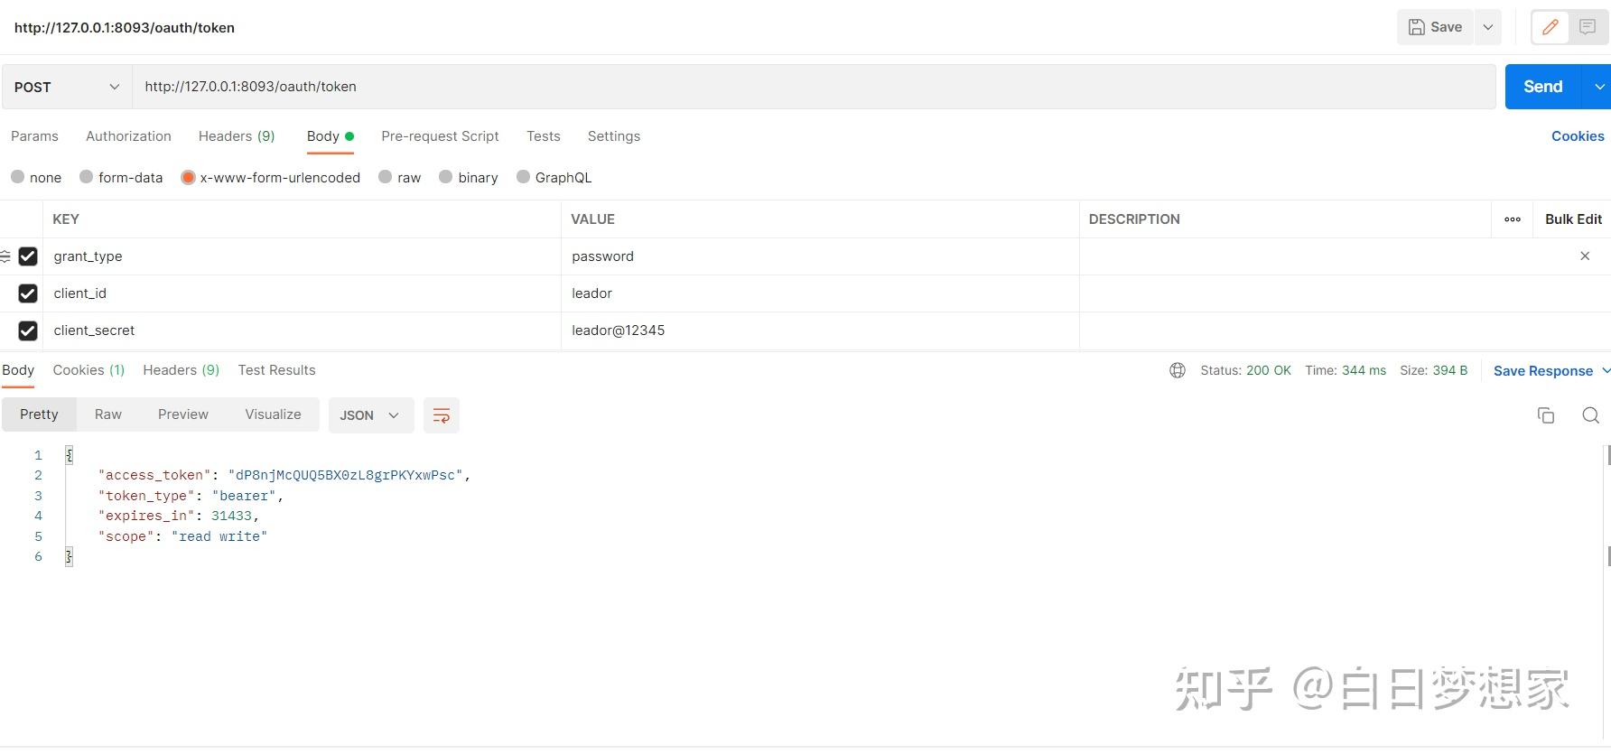Click the "read write" scope value
1611x754 pixels.
click(219, 536)
